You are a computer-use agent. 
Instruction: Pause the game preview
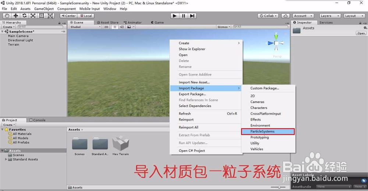click(183, 16)
